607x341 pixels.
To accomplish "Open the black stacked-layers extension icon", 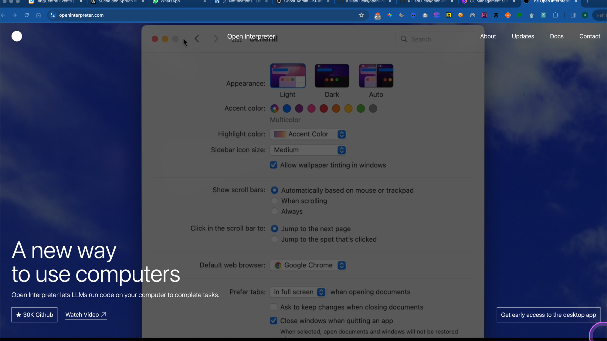I will (496, 15).
